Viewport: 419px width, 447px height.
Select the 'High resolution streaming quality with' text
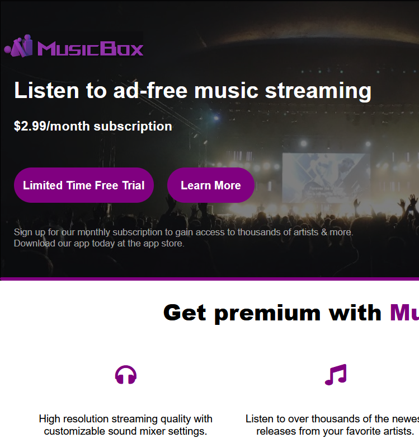pos(125,419)
